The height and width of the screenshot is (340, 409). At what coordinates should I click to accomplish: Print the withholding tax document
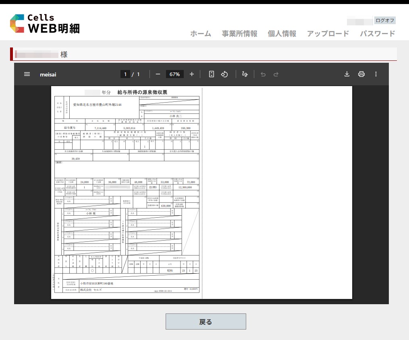(361, 74)
